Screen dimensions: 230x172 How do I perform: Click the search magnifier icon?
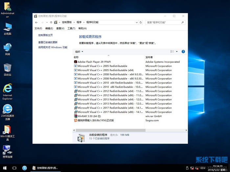pos(182,22)
